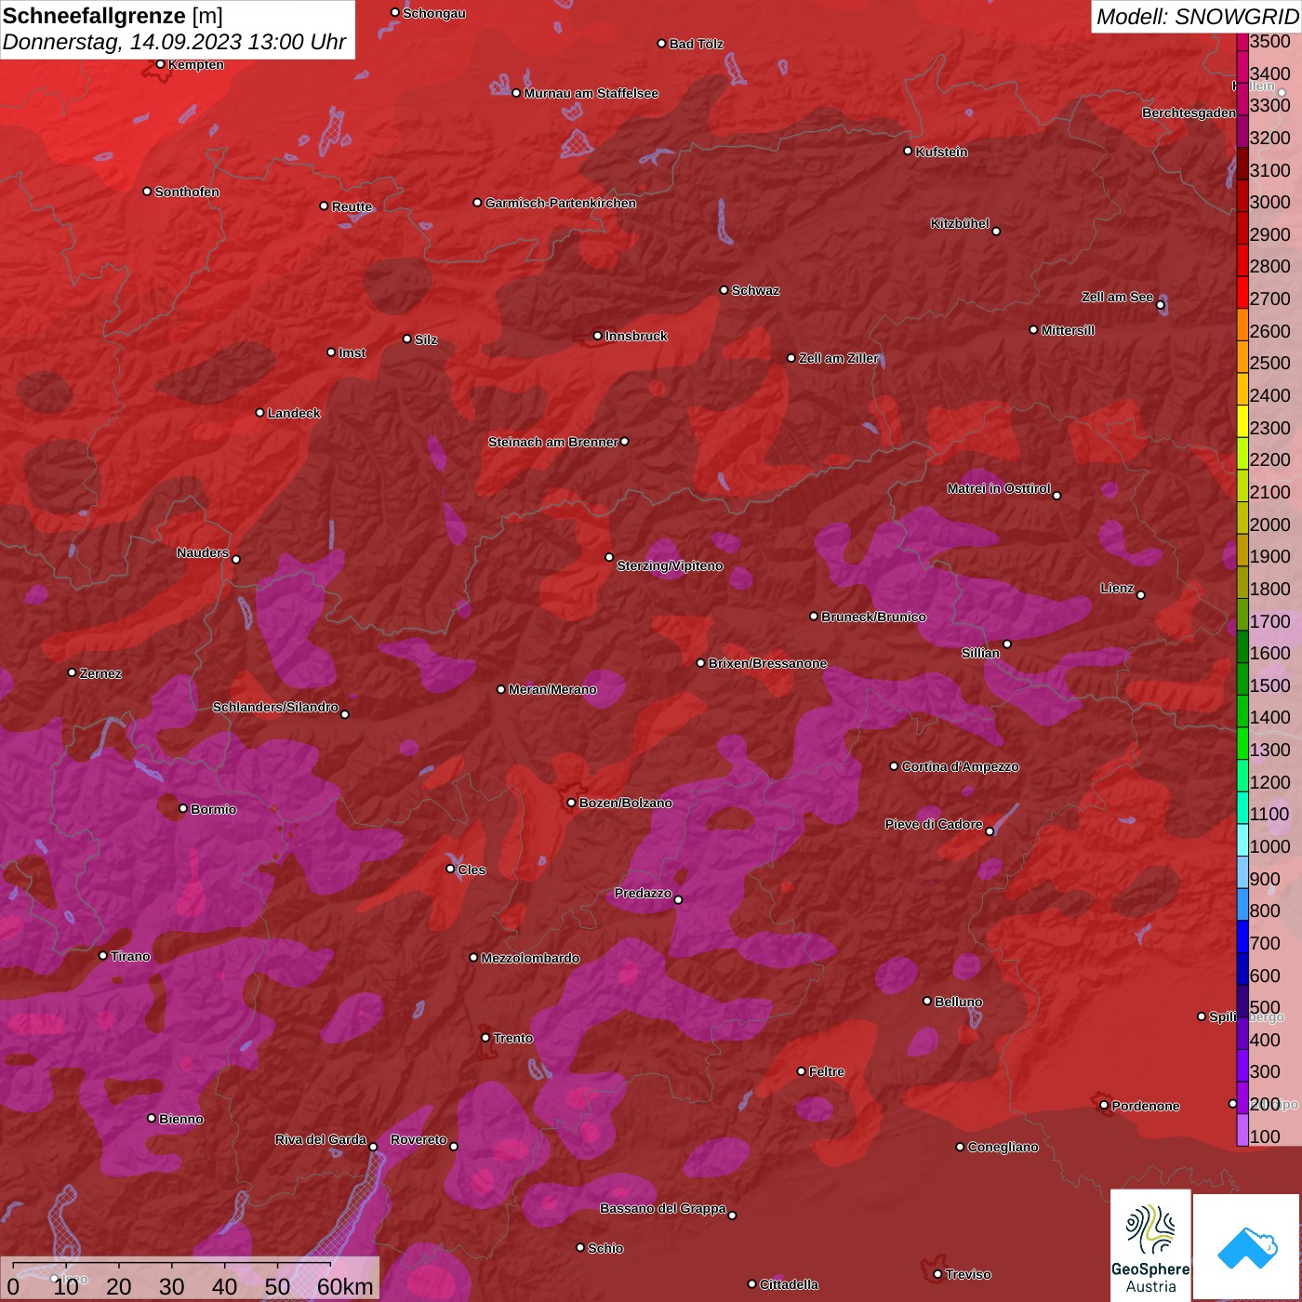1302x1302 pixels.
Task: Select the Lienz label
Action: pyautogui.click(x=1117, y=588)
